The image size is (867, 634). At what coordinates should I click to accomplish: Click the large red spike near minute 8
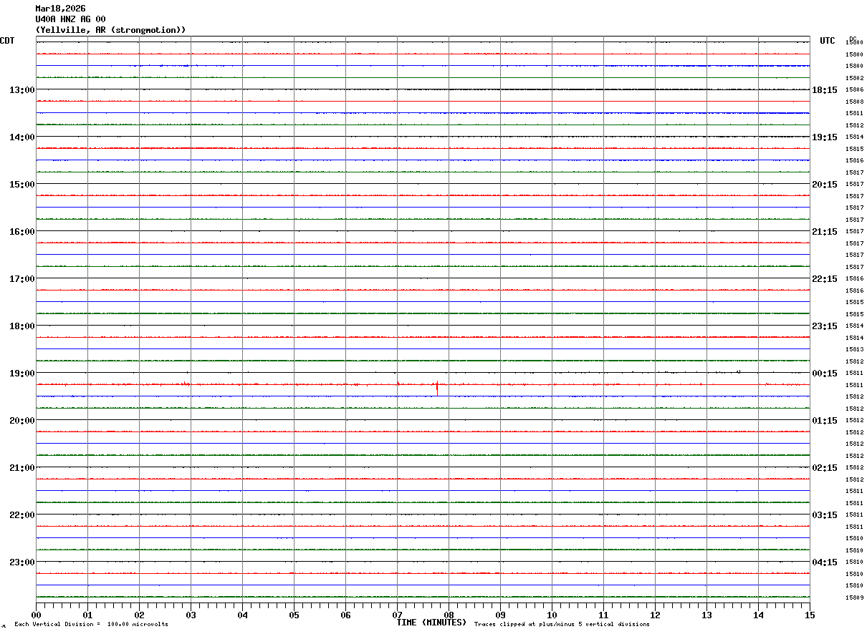[x=436, y=387]
